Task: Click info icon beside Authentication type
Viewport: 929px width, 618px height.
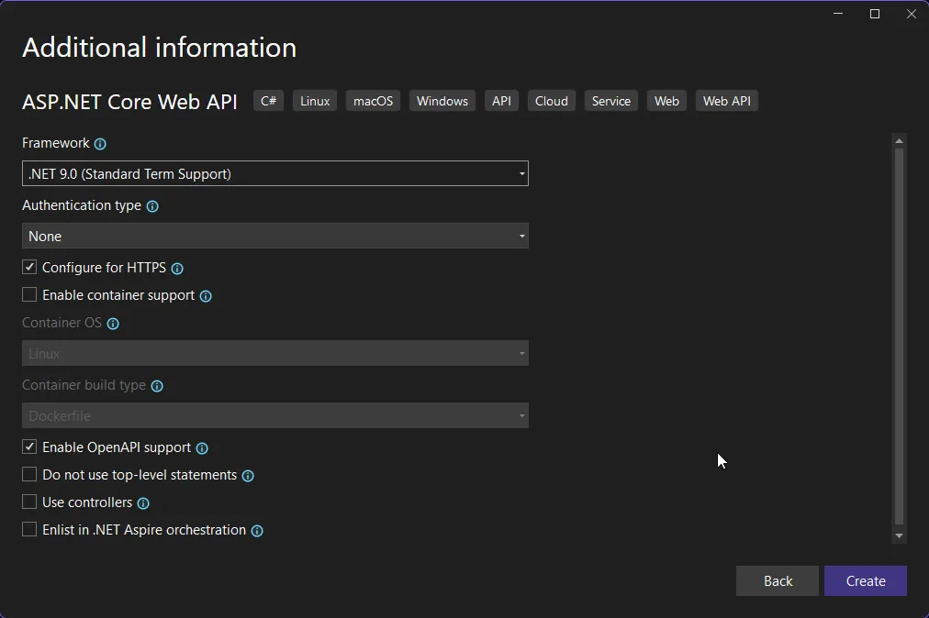Action: click(152, 206)
